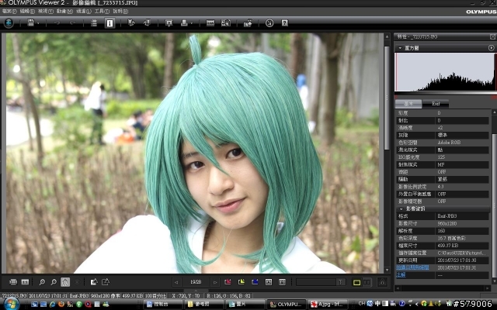Close the properties panel

pos(493,37)
